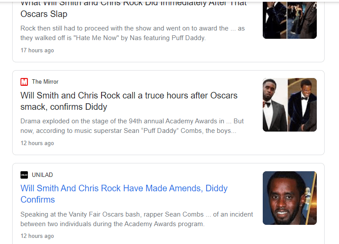
Task: Click the 'UNILAD' source name
Action: (x=42, y=175)
